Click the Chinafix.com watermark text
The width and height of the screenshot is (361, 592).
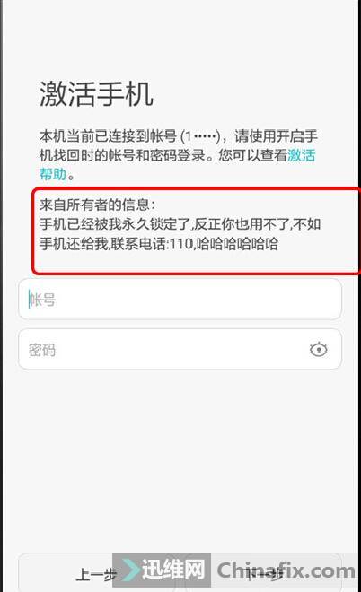[286, 570]
